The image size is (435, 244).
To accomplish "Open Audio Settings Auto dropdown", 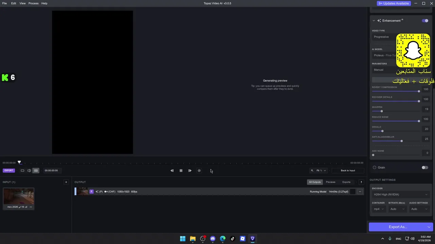I will tap(419, 209).
